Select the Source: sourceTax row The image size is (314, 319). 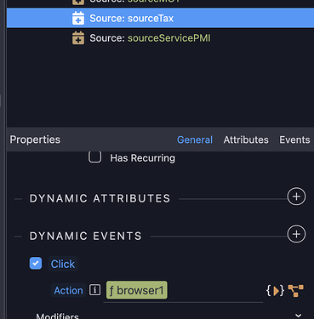tap(160, 18)
